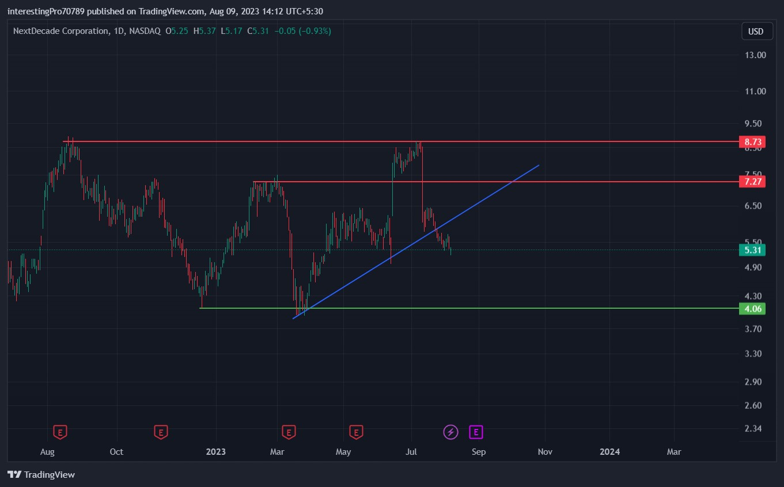784x487 pixels.
Task: Click the red earnings marker above May
Action: tap(357, 431)
